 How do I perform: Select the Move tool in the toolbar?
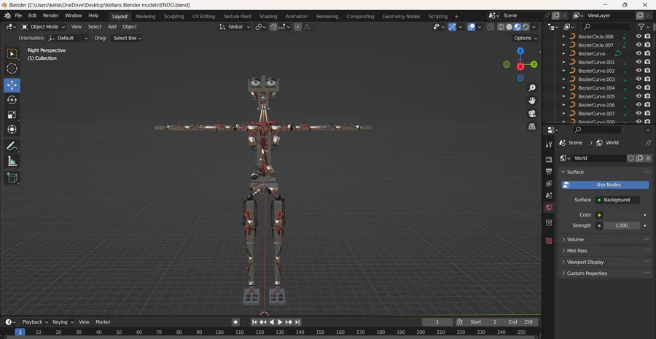coord(12,85)
